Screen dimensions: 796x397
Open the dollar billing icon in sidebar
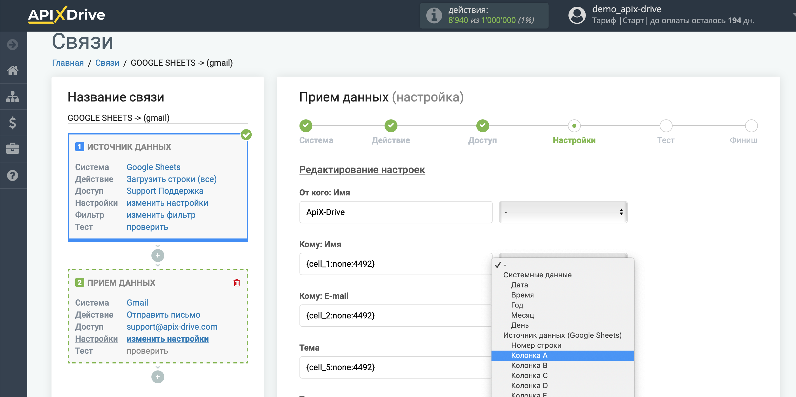pos(13,123)
